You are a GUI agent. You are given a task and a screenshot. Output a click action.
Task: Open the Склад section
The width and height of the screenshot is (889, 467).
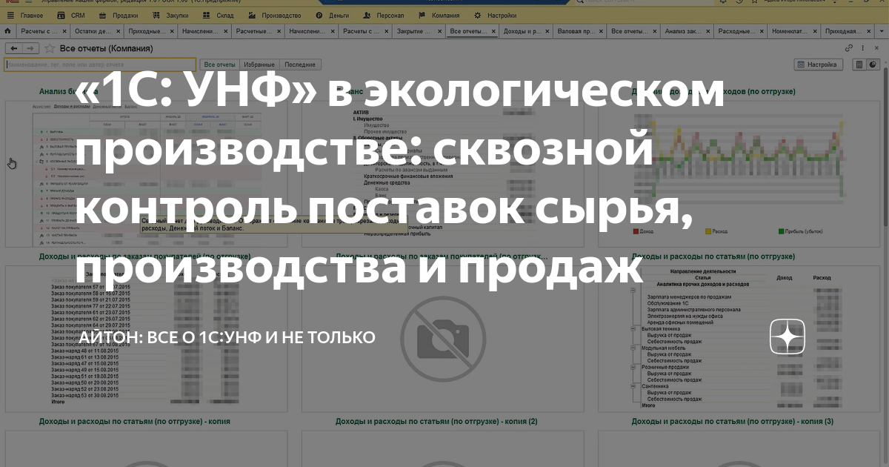coord(220,15)
